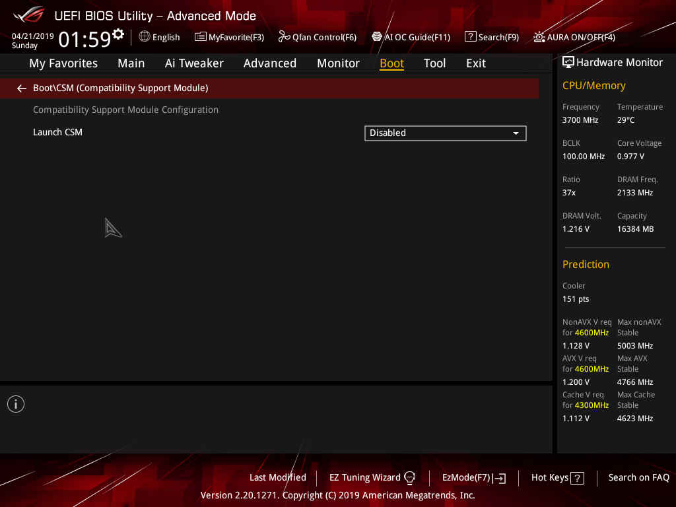Click the Hot Keys question mark box
This screenshot has width=676, height=507.
pos(577,478)
